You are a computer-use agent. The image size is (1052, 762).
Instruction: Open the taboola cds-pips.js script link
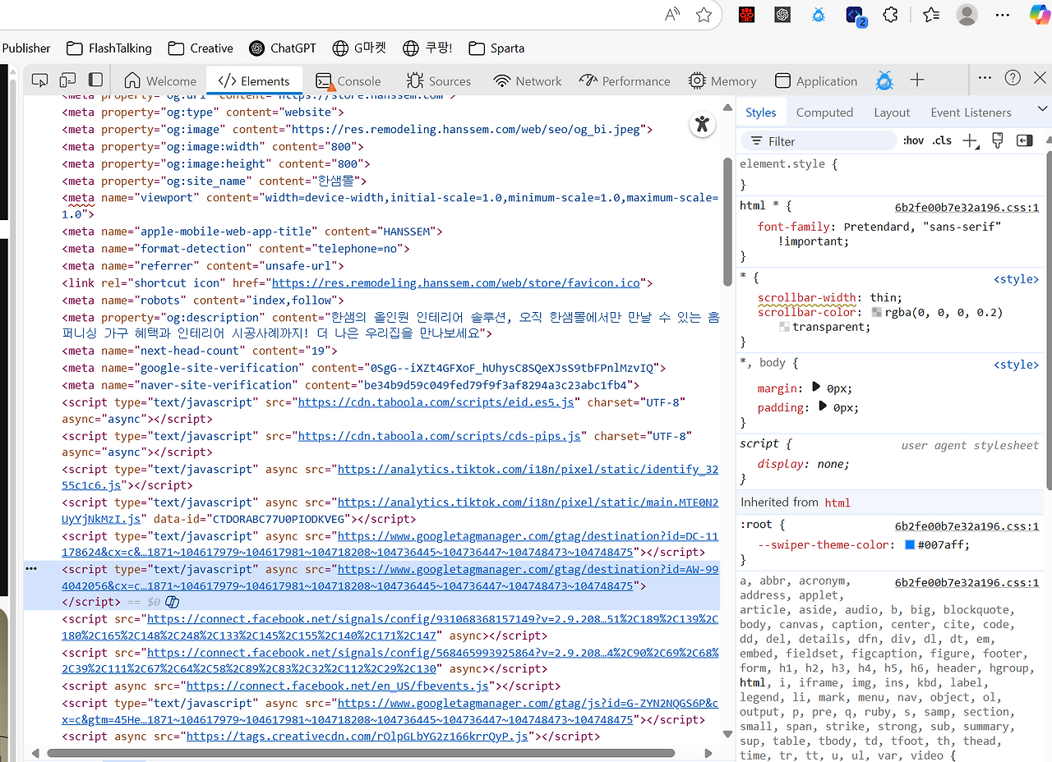(x=440, y=436)
